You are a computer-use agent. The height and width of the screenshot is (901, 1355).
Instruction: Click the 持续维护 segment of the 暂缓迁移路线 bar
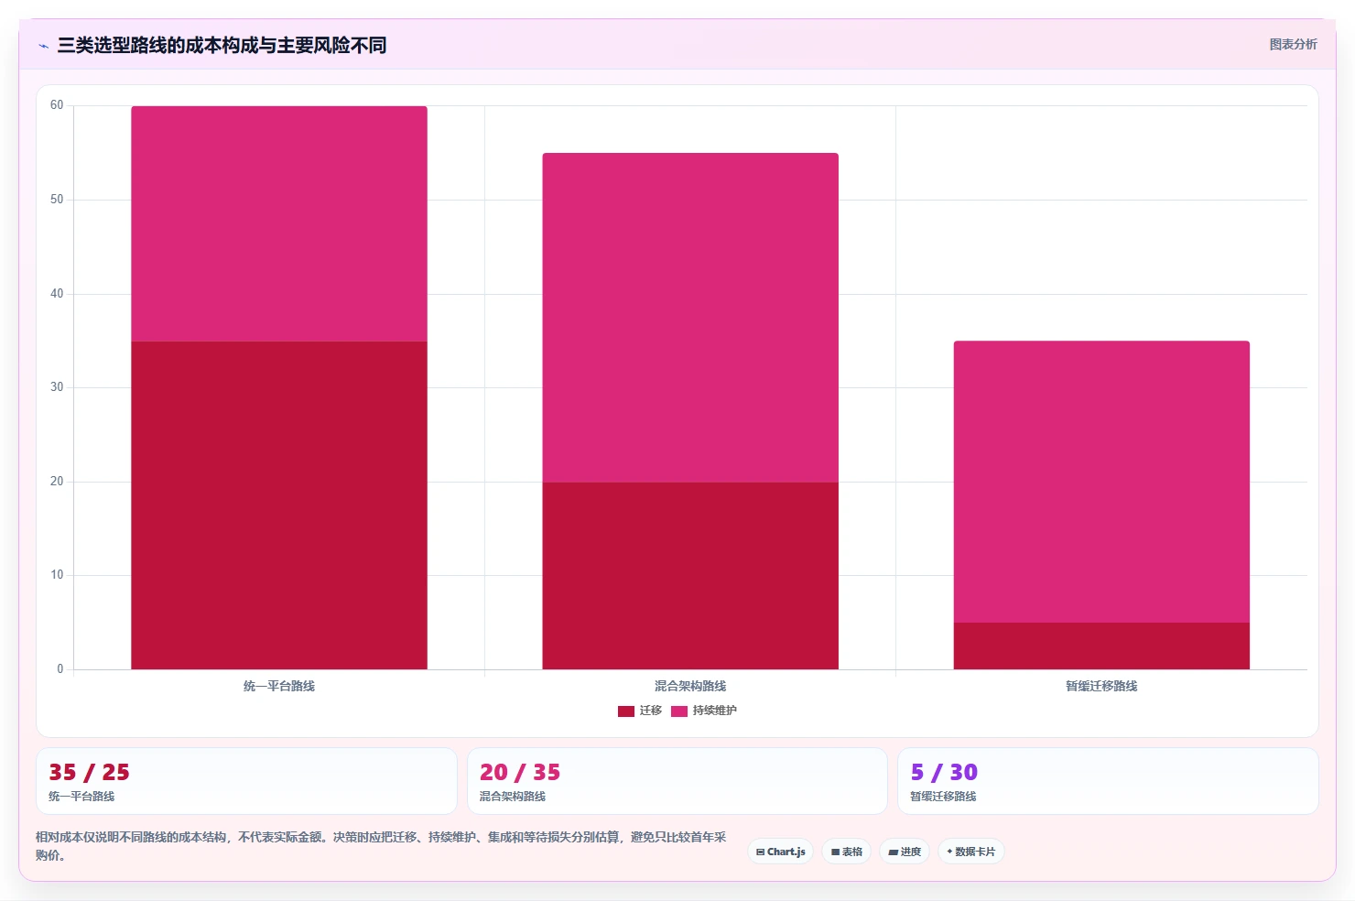(1101, 482)
